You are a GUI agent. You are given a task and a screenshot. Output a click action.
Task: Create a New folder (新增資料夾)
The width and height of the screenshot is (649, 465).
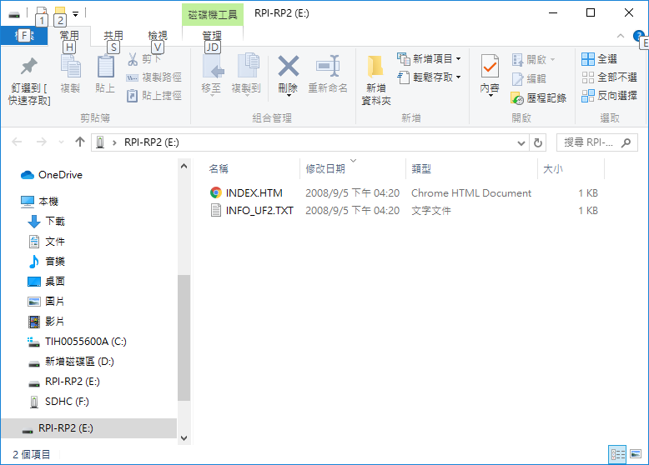(x=376, y=79)
